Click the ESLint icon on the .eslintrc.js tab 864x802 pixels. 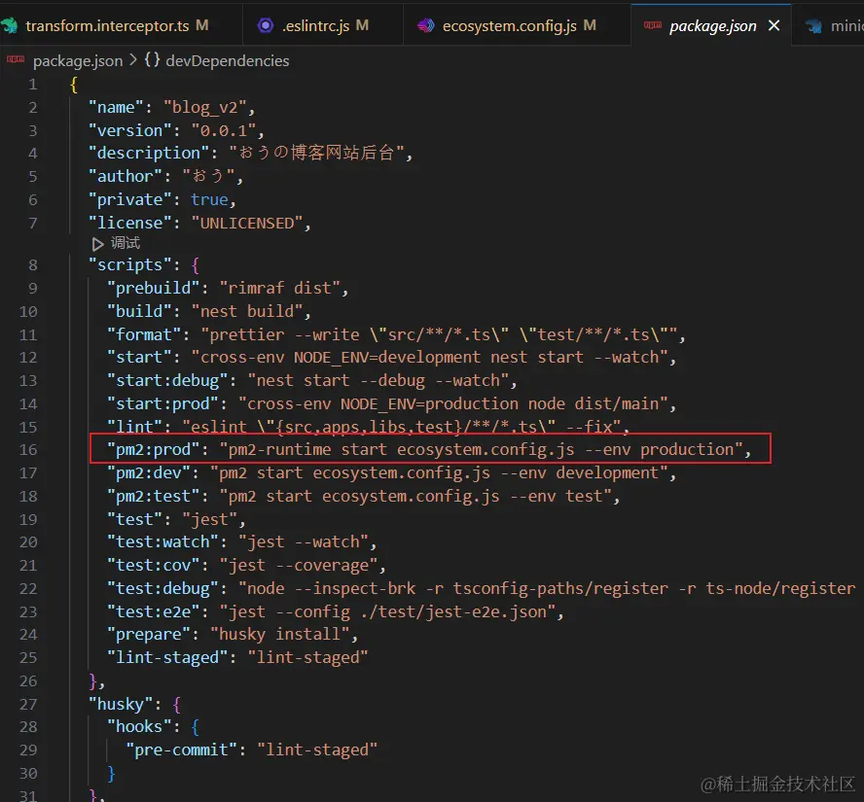(266, 25)
